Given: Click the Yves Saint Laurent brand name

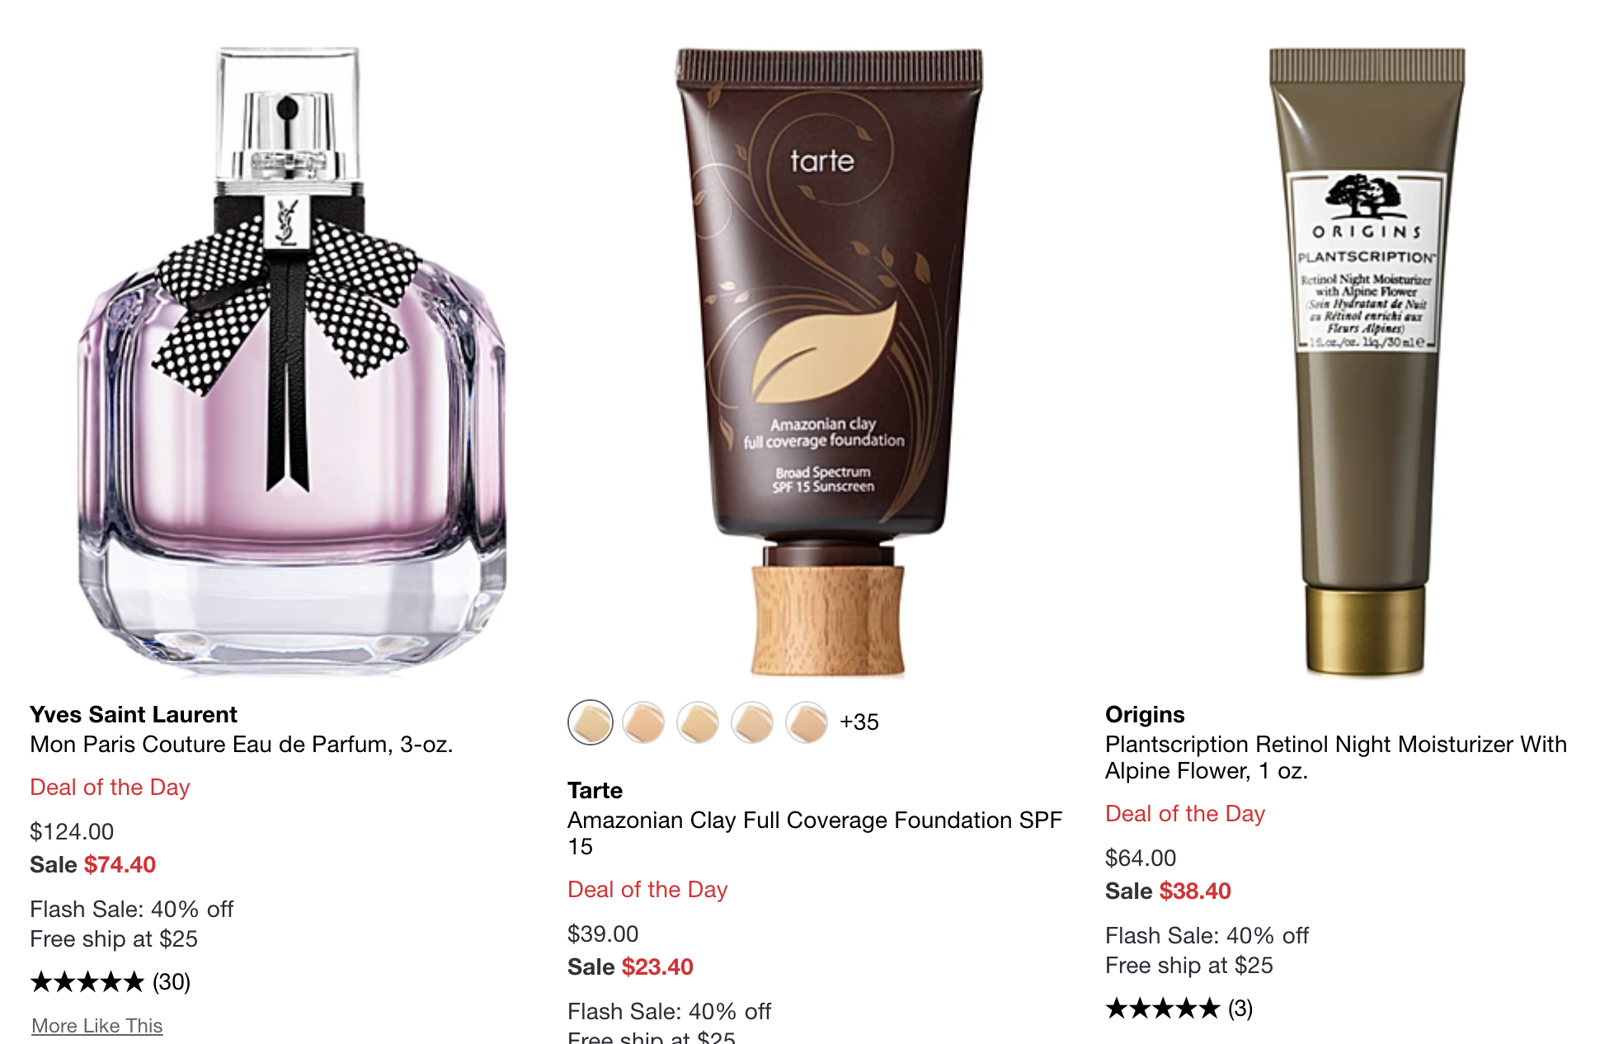Looking at the screenshot, I should click(134, 714).
